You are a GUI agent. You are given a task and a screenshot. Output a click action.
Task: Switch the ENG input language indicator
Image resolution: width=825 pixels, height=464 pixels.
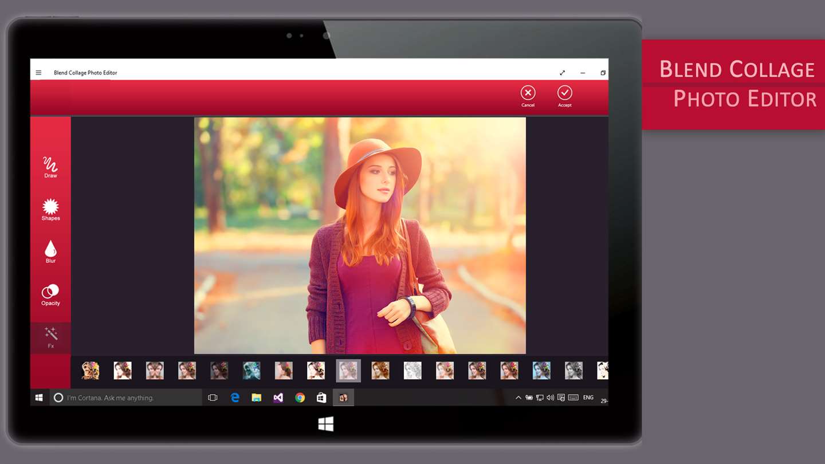pos(588,398)
